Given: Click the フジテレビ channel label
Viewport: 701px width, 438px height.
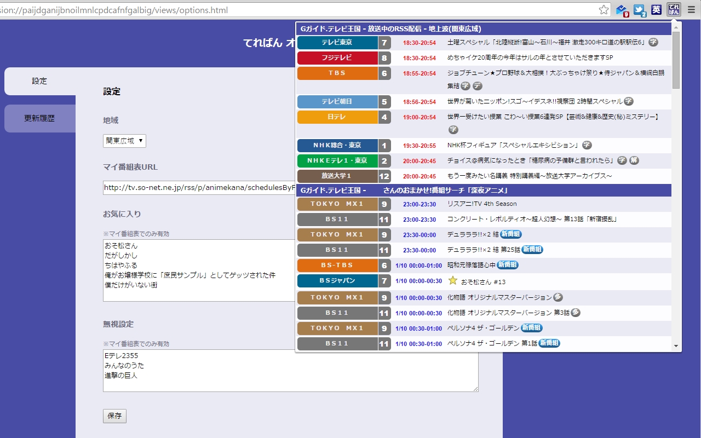Looking at the screenshot, I should click(x=337, y=58).
